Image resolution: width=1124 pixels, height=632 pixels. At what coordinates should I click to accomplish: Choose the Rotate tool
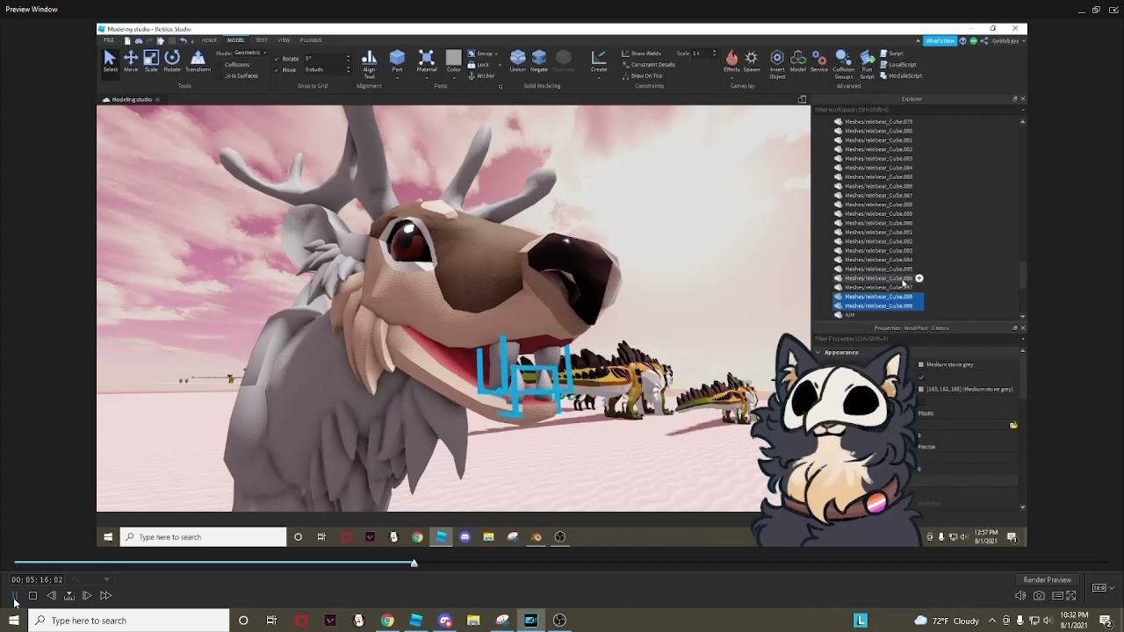point(172,61)
